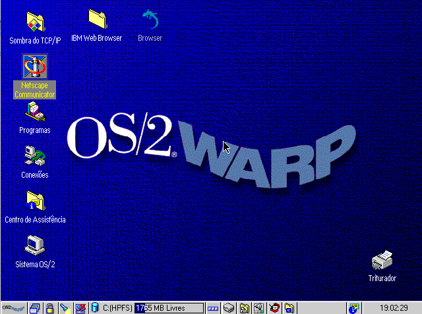Click the 1765 MB Livres free-space indicator
Screen dimensions: 422x314
tap(169, 308)
